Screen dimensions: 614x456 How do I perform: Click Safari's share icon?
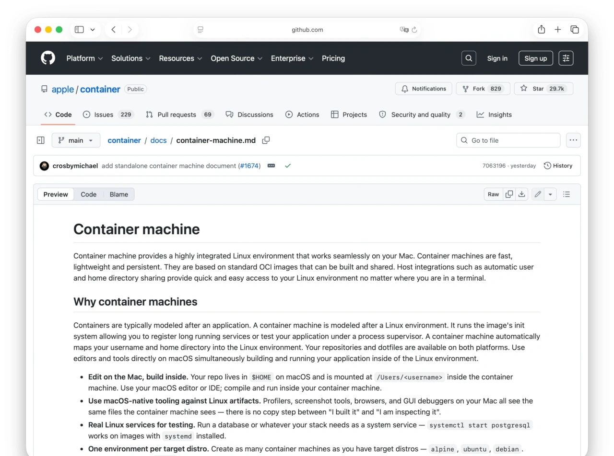coord(541,30)
